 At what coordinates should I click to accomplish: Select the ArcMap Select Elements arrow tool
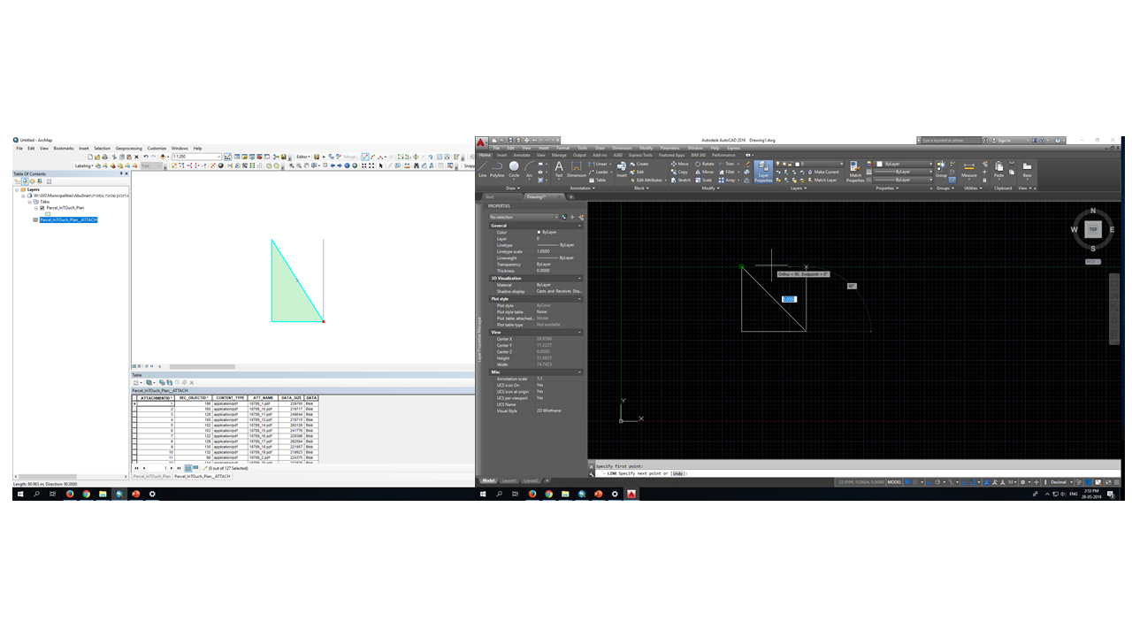381,165
